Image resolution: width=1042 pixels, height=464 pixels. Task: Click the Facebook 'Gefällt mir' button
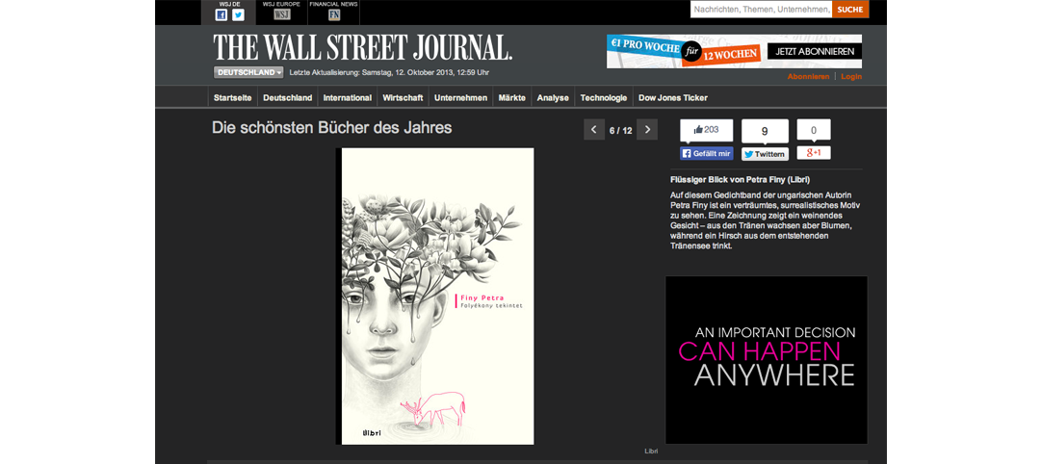tap(707, 154)
